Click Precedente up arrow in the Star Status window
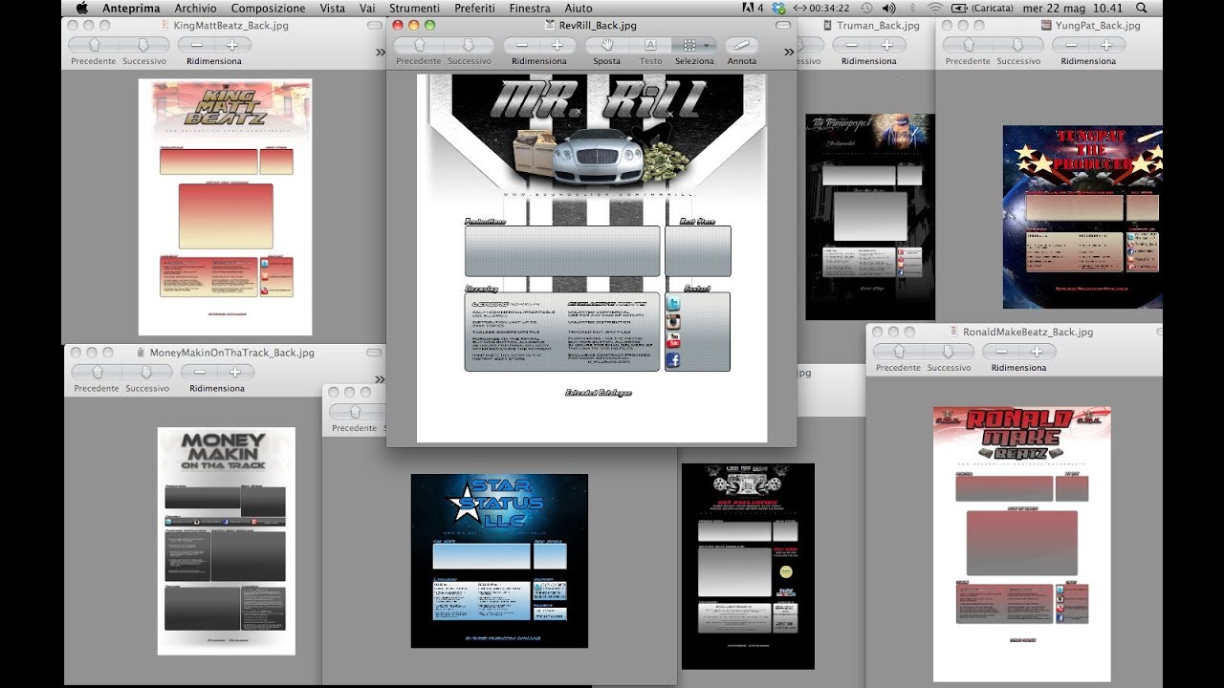The height and width of the screenshot is (688, 1224). 355,411
